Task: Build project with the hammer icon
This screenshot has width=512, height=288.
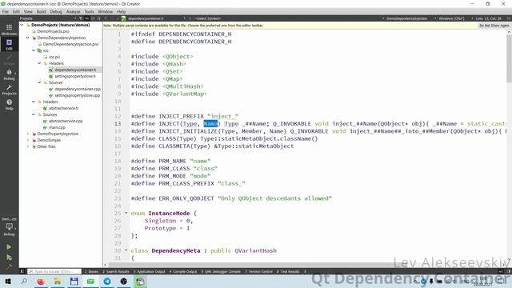Action: (x=9, y=266)
